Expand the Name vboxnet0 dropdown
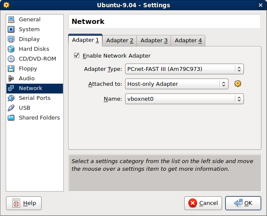This screenshot has width=267, height=216. click(x=184, y=99)
